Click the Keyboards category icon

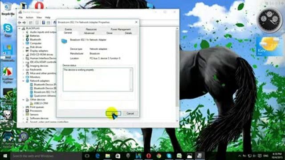(x=27, y=70)
